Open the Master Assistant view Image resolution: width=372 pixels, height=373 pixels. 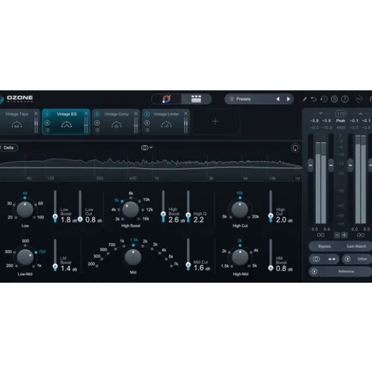(166, 99)
